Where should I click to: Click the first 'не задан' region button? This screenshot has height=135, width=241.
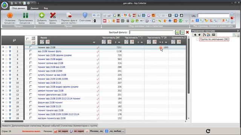coord(63,131)
